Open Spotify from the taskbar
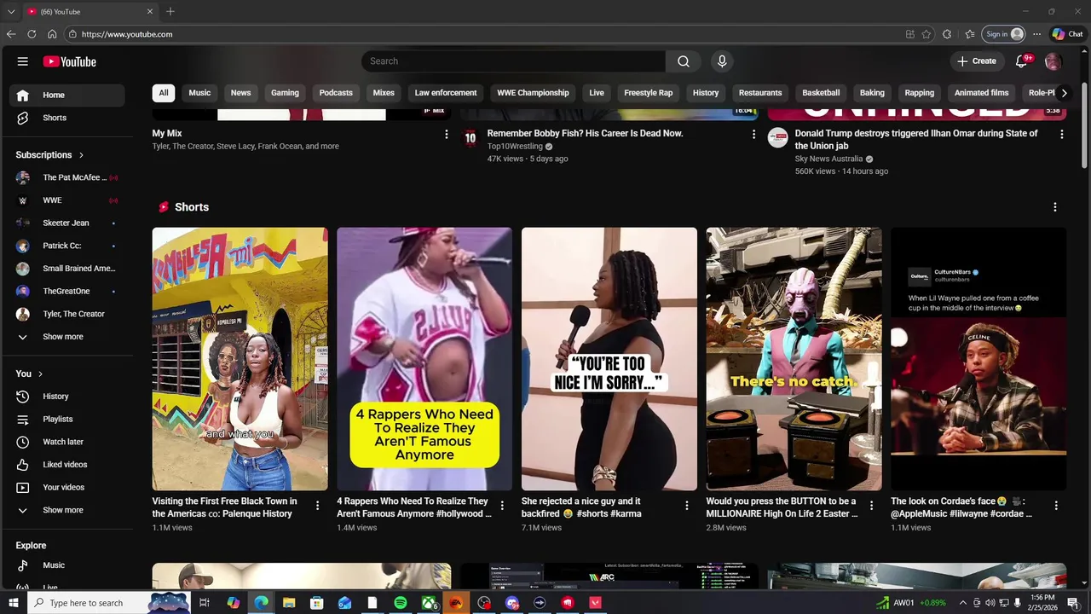Screen dimensions: 1091x614 coord(401,603)
